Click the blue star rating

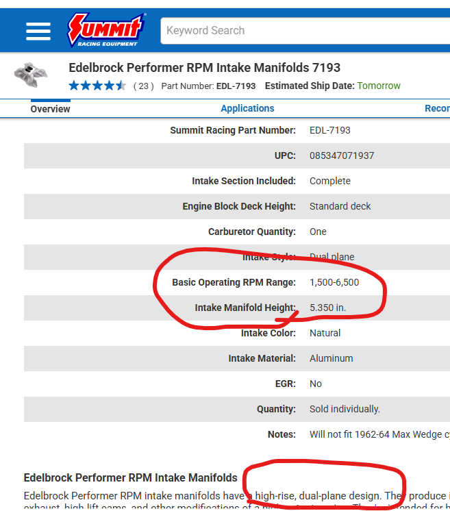pyautogui.click(x=97, y=86)
